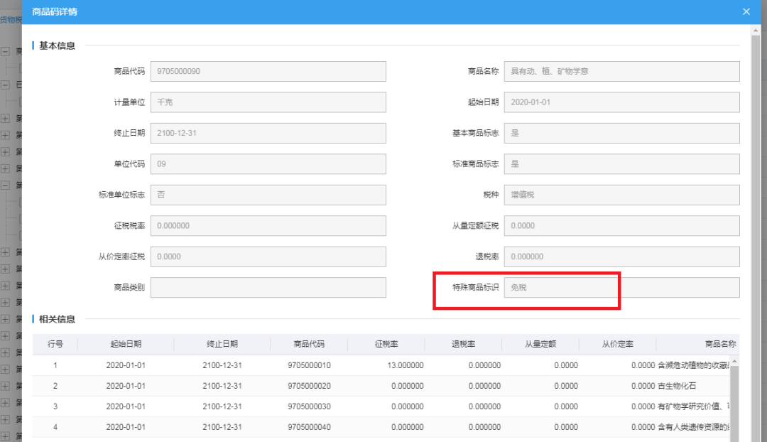Close the 商品码详情 dialog

[746, 11]
